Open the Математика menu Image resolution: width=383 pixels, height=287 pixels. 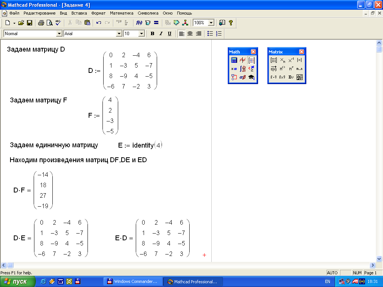[x=122, y=13]
